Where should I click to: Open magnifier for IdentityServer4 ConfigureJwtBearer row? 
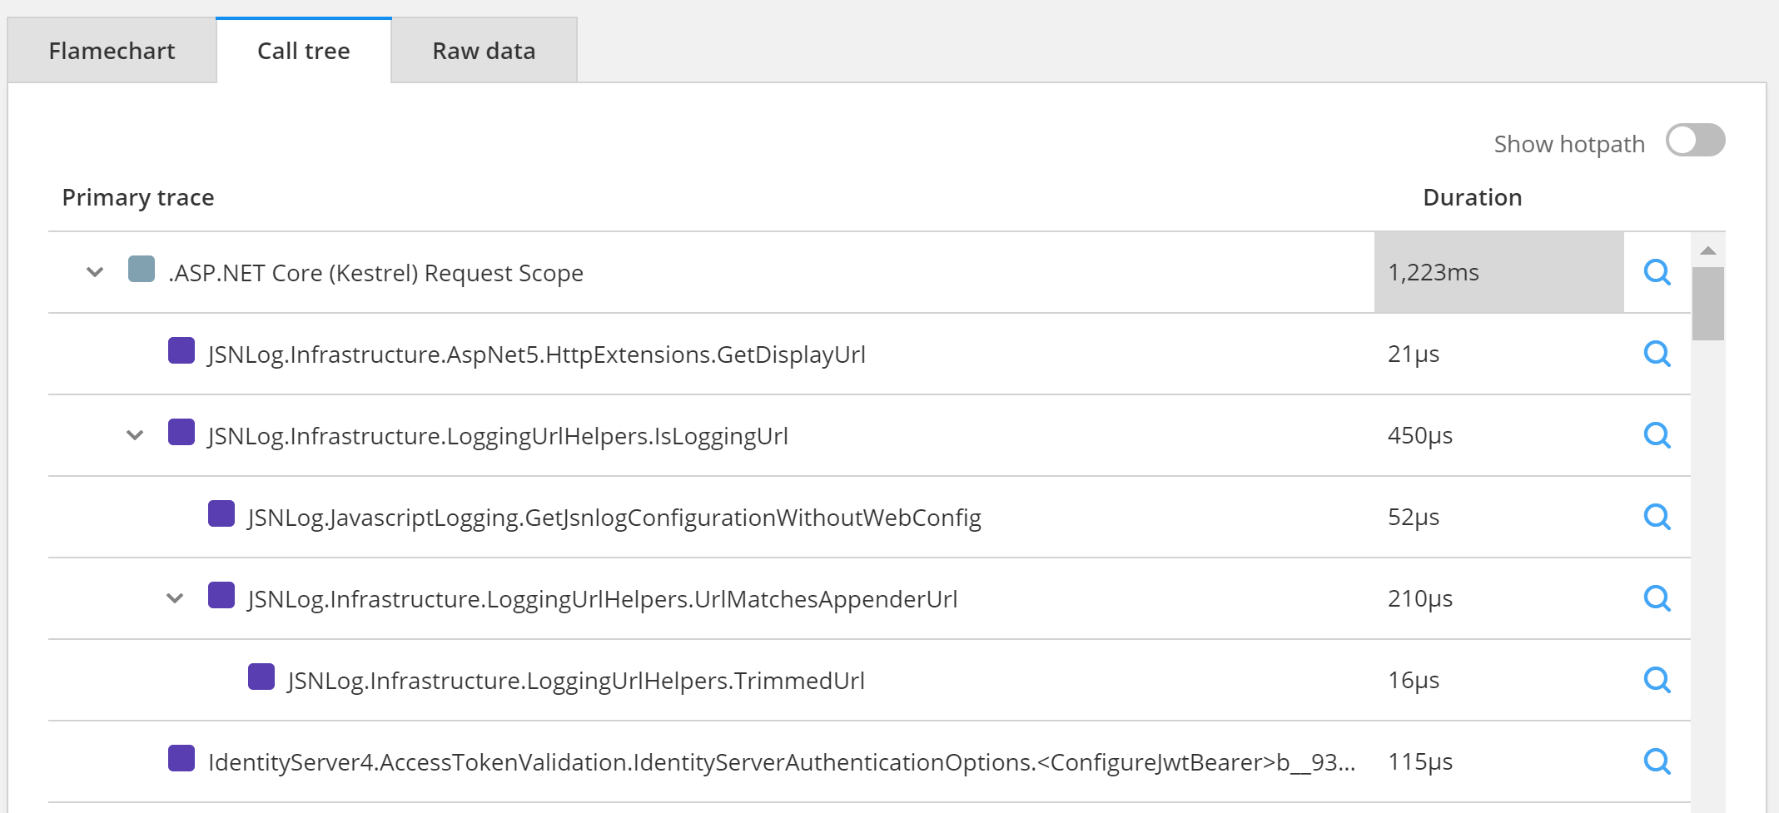(1657, 761)
